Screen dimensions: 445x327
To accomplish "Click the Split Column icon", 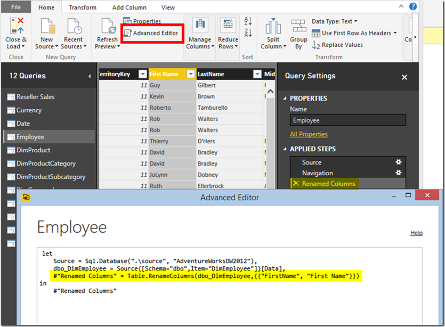I will pos(273,26).
